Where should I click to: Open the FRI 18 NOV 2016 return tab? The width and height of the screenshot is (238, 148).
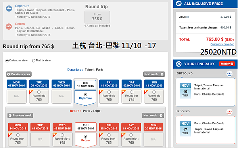(x=109, y=127)
